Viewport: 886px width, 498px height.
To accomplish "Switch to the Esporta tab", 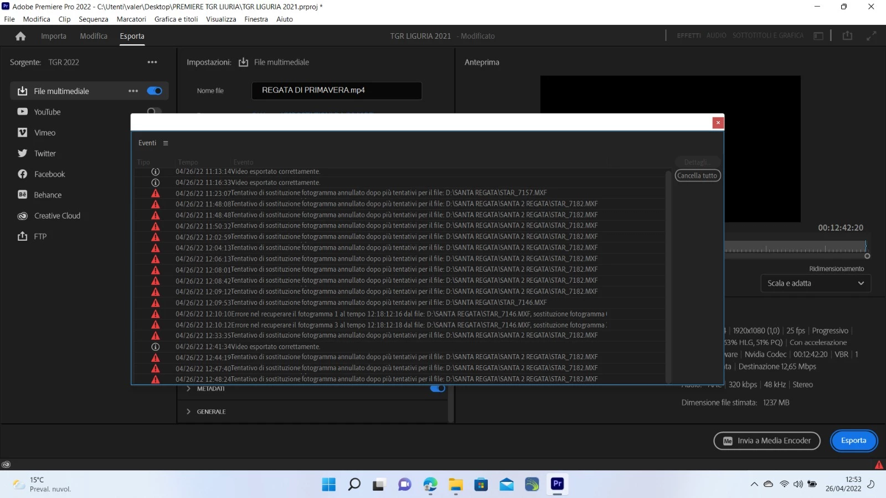I will pos(132,36).
